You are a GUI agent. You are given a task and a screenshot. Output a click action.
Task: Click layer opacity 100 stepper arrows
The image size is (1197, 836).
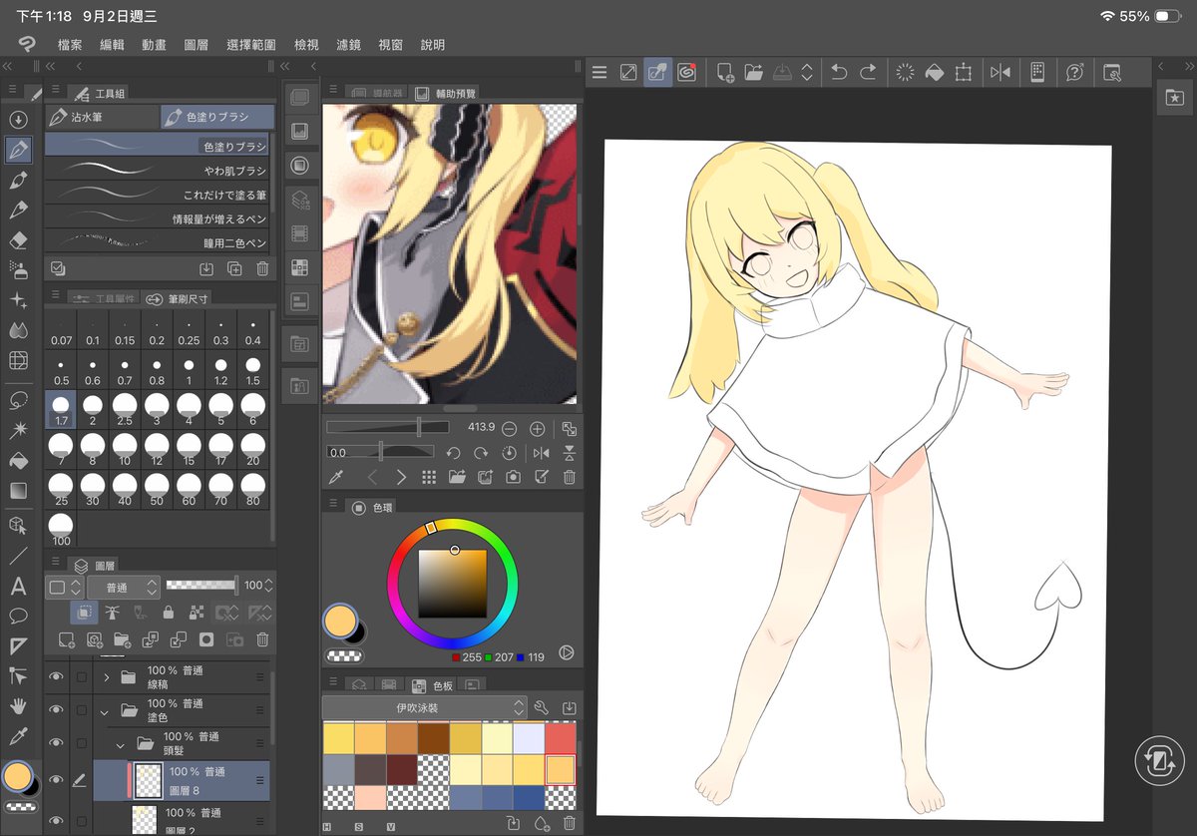tap(267, 587)
